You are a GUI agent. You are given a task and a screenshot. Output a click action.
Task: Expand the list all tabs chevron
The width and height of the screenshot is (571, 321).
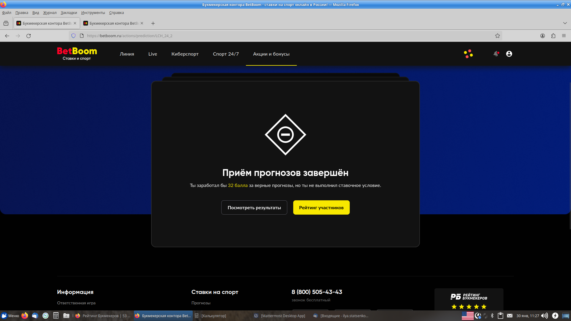pyautogui.click(x=565, y=23)
